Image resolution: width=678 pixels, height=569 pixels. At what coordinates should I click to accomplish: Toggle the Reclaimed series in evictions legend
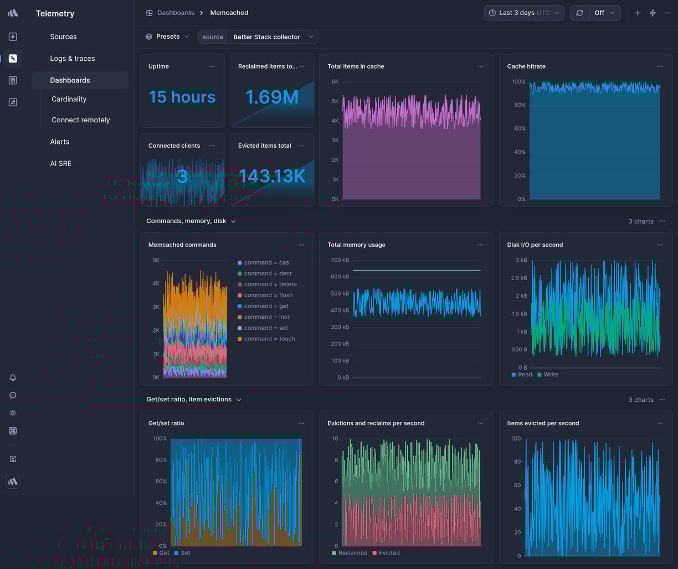click(x=350, y=552)
